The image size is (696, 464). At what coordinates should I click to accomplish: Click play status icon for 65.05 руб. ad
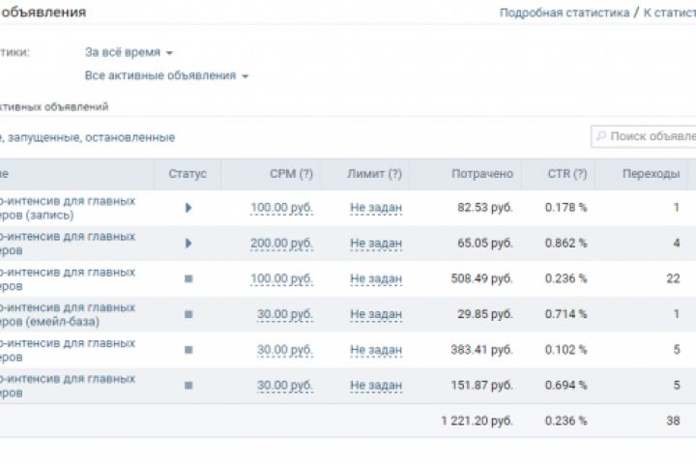click(x=188, y=244)
